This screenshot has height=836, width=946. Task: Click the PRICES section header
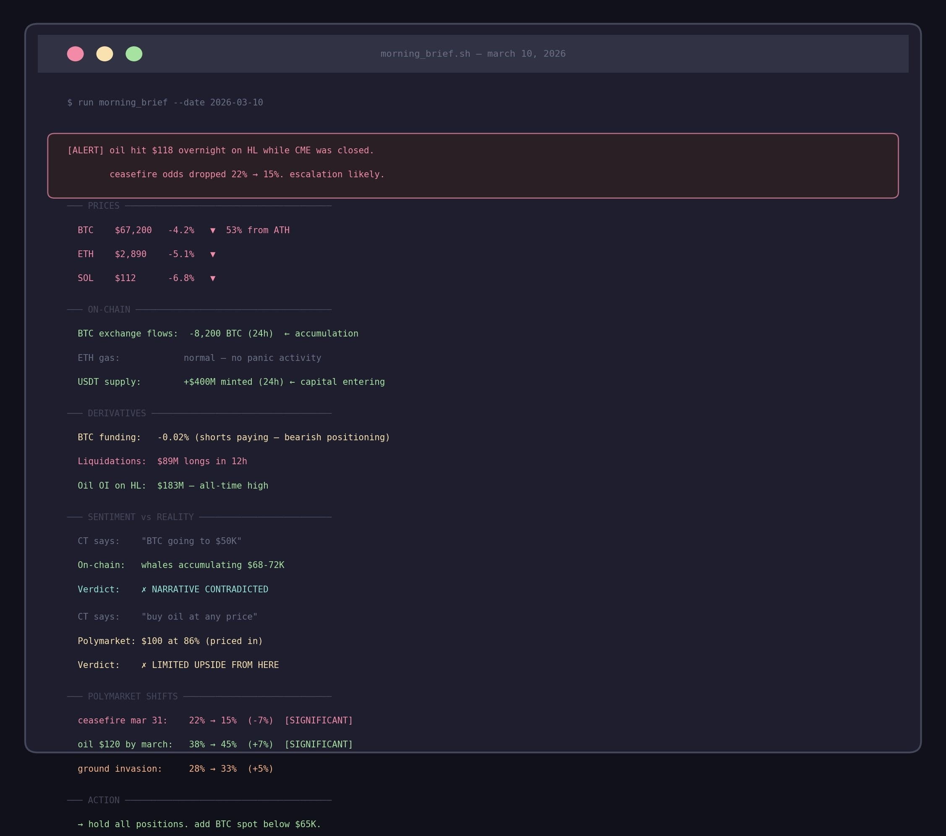point(104,206)
